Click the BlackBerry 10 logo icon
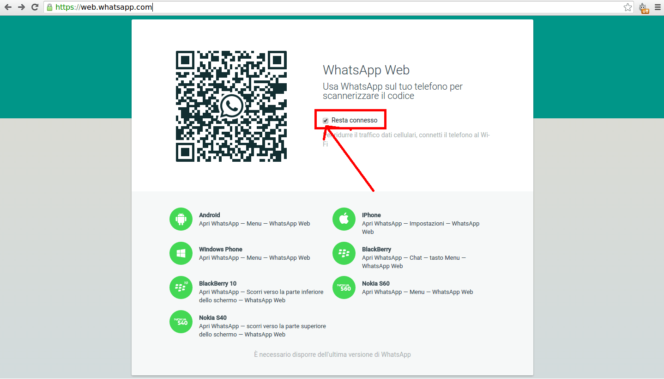The image size is (664, 379). click(x=181, y=287)
